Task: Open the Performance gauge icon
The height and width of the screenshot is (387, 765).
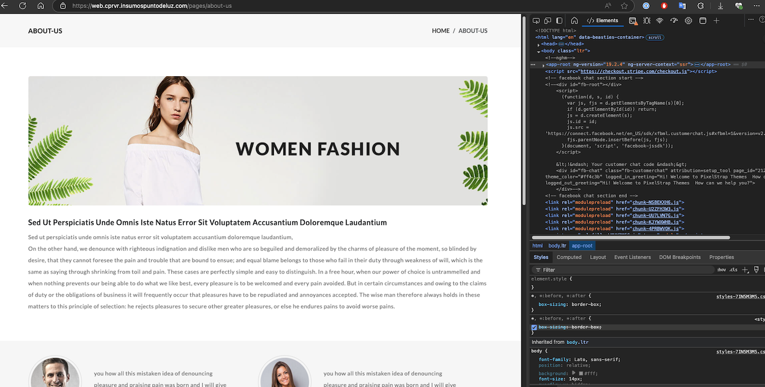Action: 674,21
